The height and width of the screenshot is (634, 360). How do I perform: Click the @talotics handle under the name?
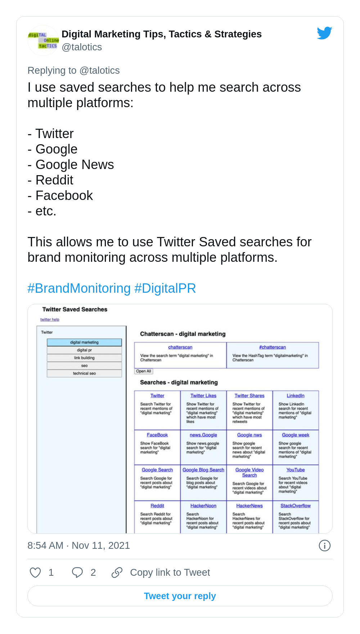click(x=82, y=47)
